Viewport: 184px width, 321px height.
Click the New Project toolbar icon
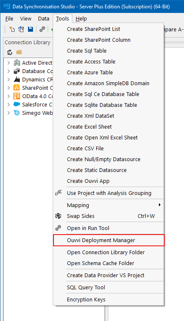coord(12,29)
